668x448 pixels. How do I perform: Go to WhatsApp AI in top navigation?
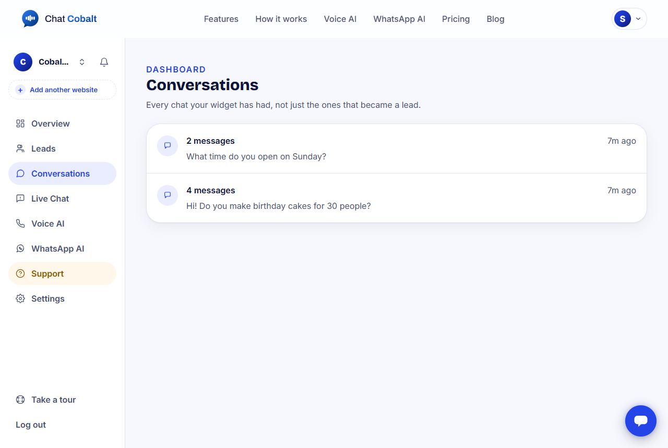tap(399, 19)
